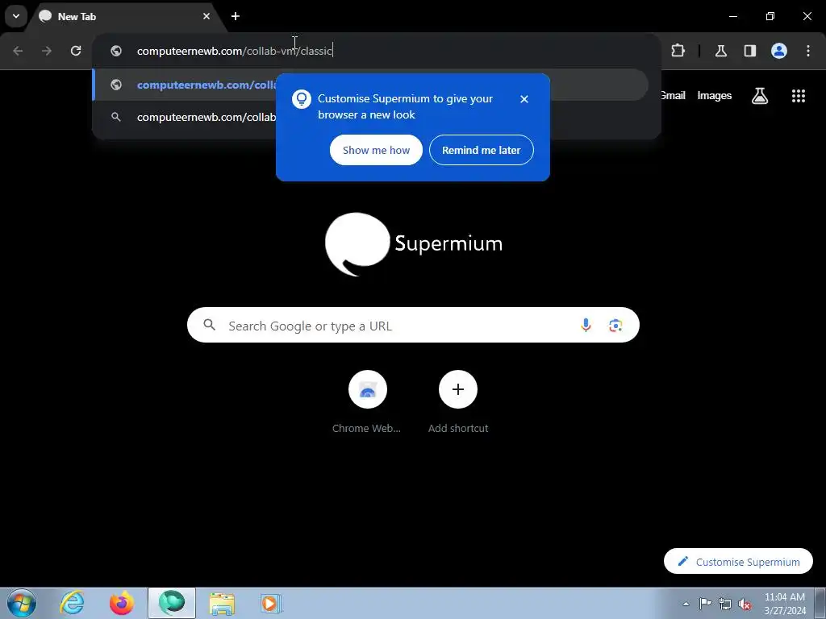Show hidden tray icons arrow
The height and width of the screenshot is (619, 826).
tap(686, 604)
